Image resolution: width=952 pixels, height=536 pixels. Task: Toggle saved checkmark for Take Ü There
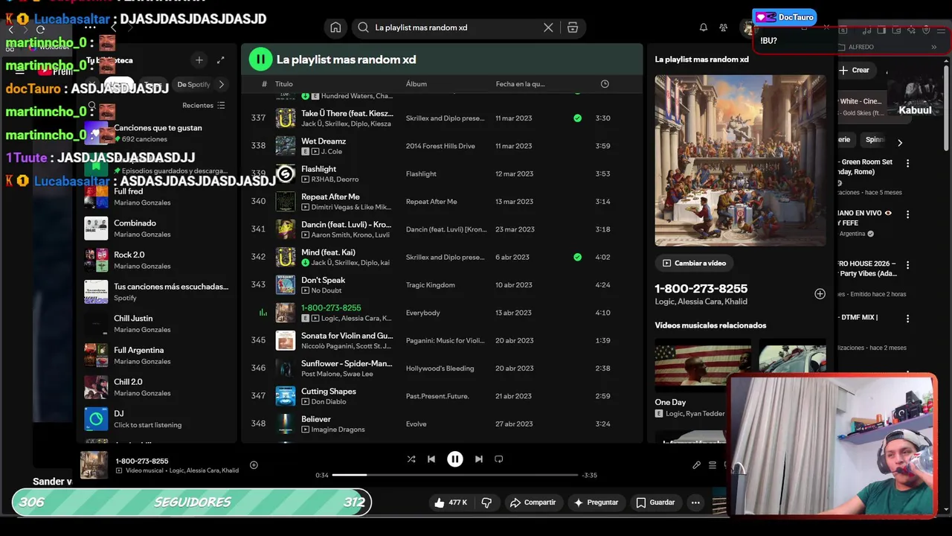[x=577, y=118]
